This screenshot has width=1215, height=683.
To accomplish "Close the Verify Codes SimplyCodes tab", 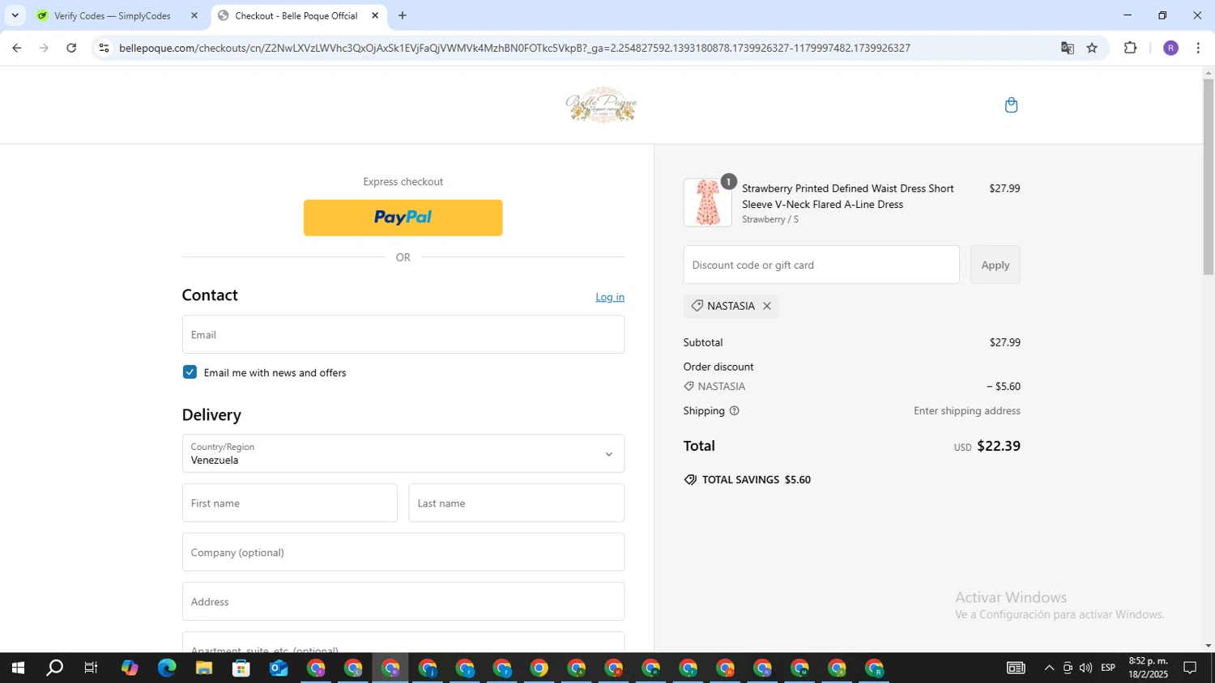I will 194,15.
